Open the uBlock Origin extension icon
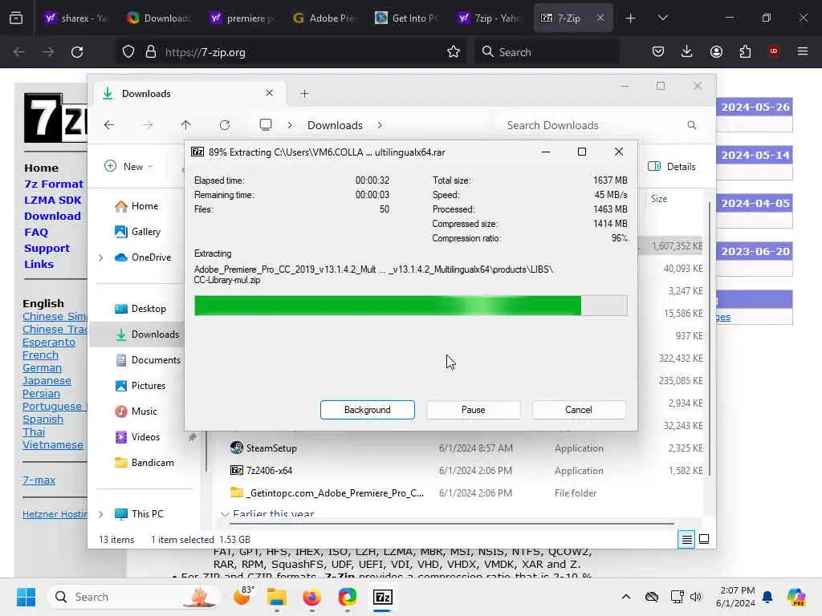This screenshot has height=616, width=822. tap(773, 51)
